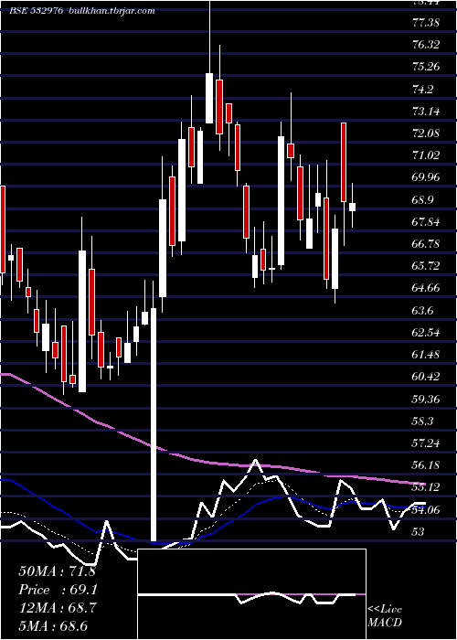
Task: Click the 57.24 price axis label
Action: (x=426, y=443)
